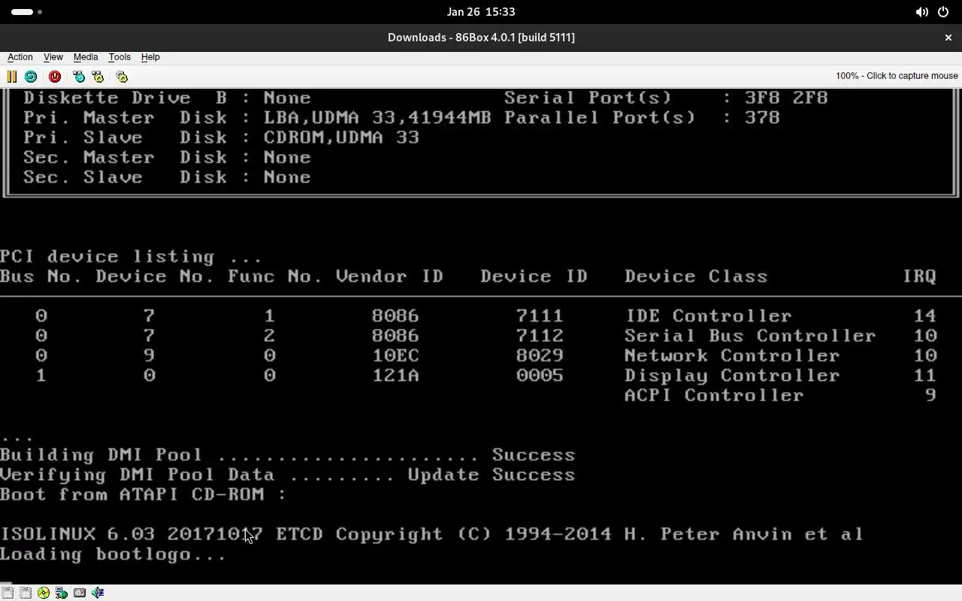Click the 'Verifying DMI Pool Data' line
This screenshot has width=962, height=601.
(287, 475)
